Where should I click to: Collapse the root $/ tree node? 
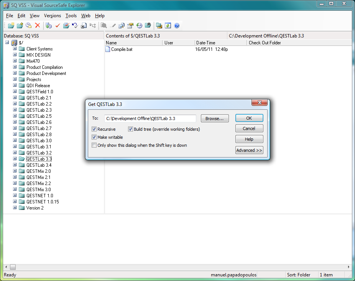[x=7, y=42]
